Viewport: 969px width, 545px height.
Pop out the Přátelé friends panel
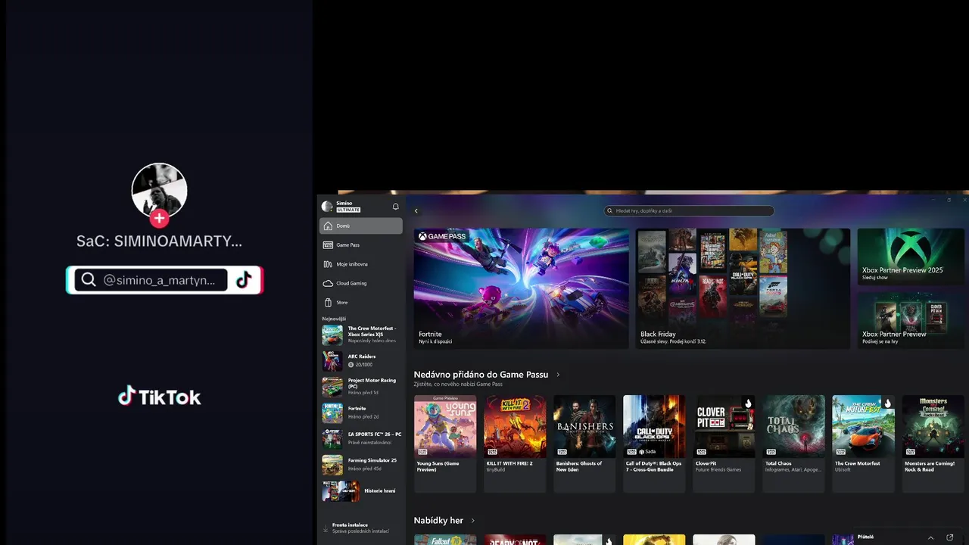pyautogui.click(x=950, y=537)
